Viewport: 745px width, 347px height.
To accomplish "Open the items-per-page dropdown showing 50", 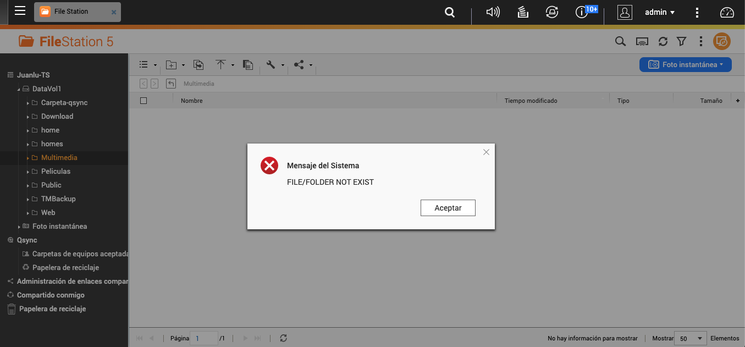I will coord(691,338).
